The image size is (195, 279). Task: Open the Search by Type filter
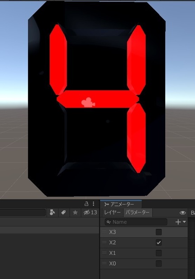[52, 212]
